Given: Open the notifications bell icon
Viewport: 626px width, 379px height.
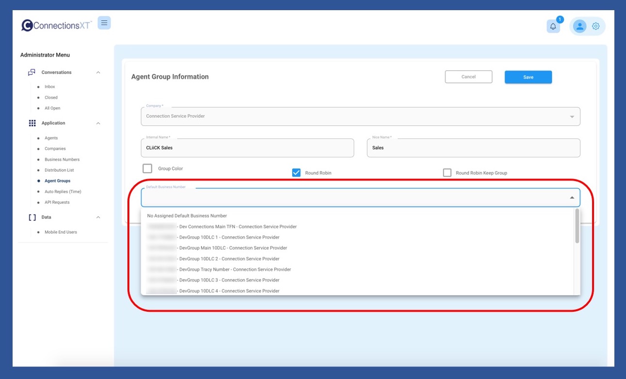Looking at the screenshot, I should 553,26.
